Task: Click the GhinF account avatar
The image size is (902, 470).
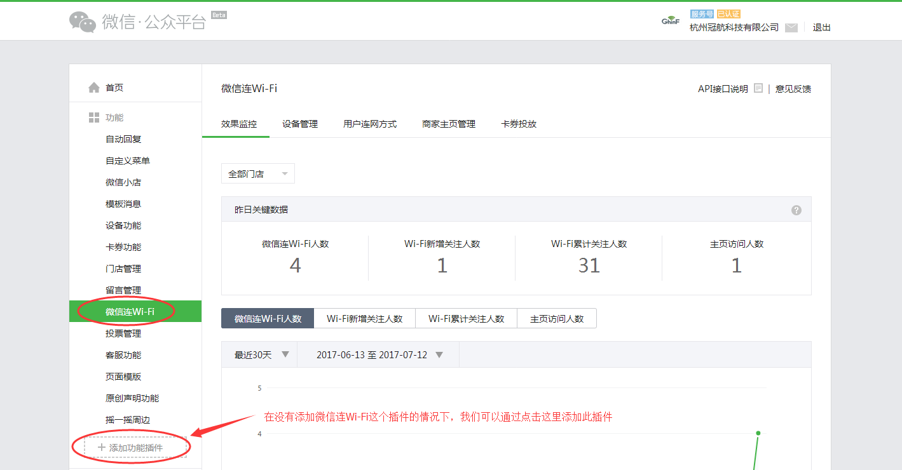Action: coord(671,21)
